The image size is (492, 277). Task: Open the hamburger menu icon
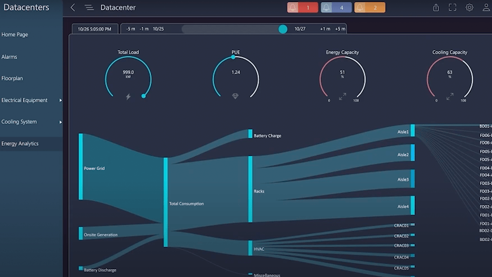click(x=89, y=7)
